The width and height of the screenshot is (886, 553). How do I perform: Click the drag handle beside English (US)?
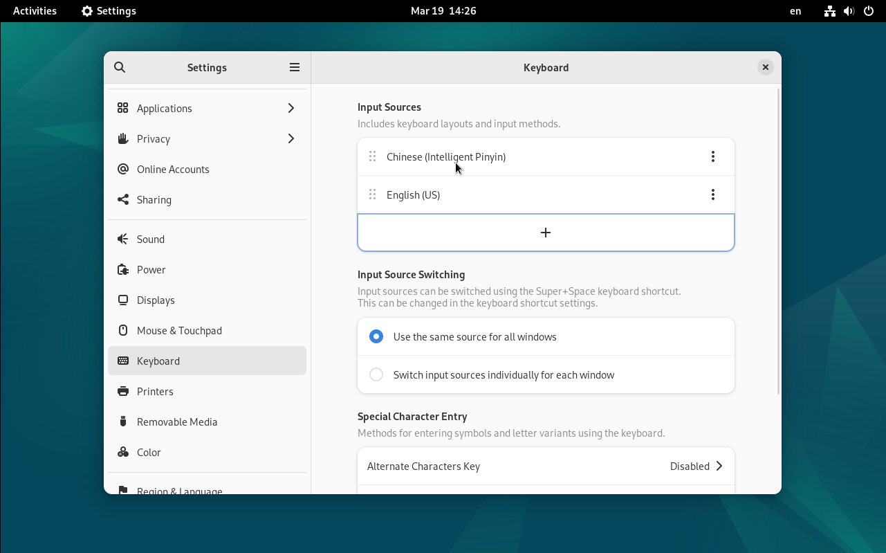click(372, 195)
